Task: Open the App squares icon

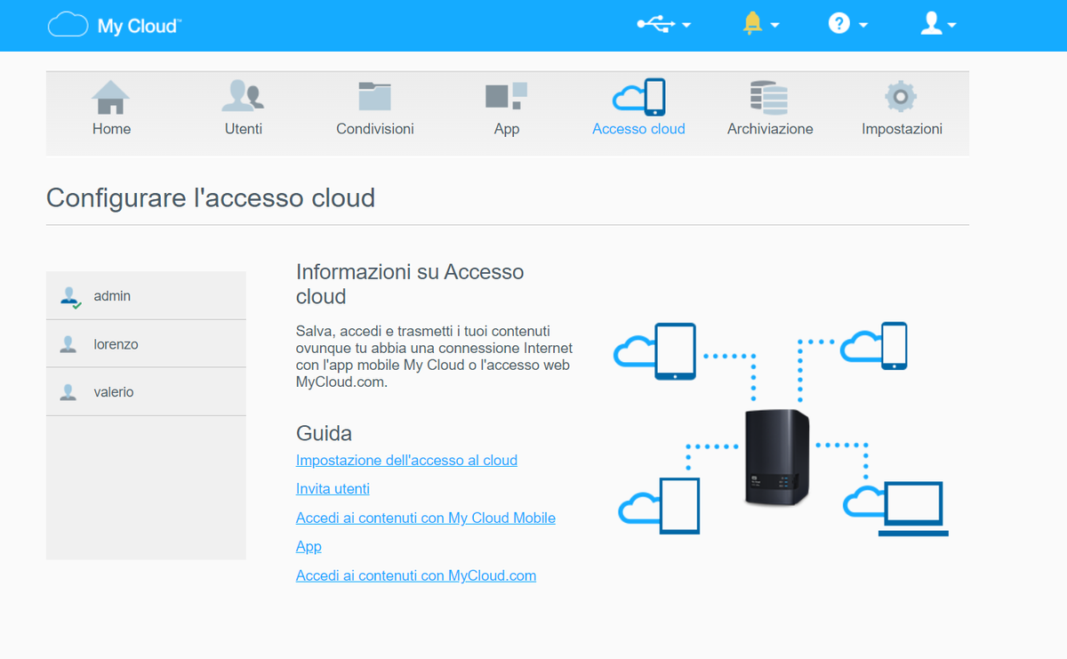Action: click(x=506, y=96)
